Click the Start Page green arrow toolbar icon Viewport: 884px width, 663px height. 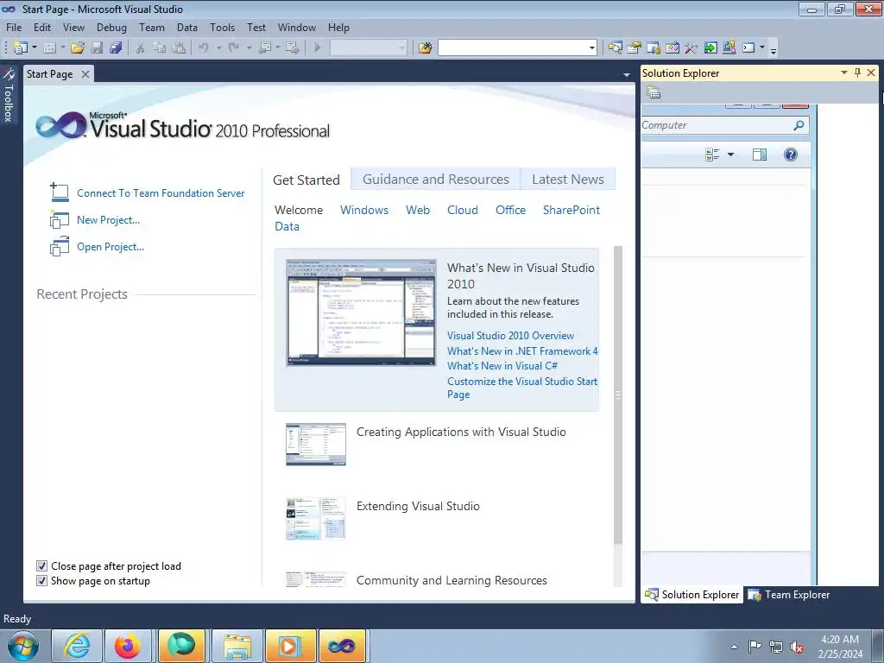pyautogui.click(x=710, y=48)
